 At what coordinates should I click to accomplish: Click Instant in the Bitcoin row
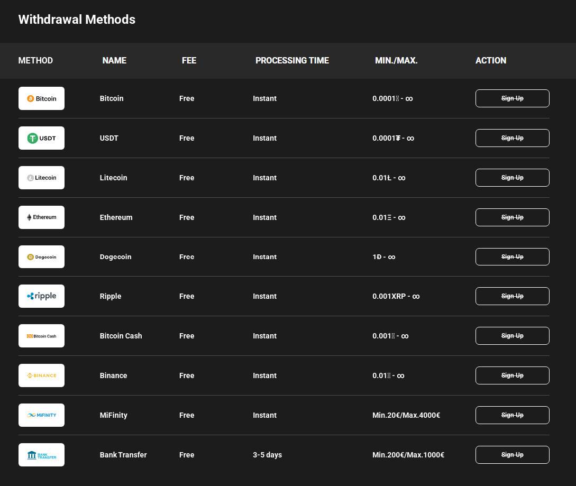[264, 98]
